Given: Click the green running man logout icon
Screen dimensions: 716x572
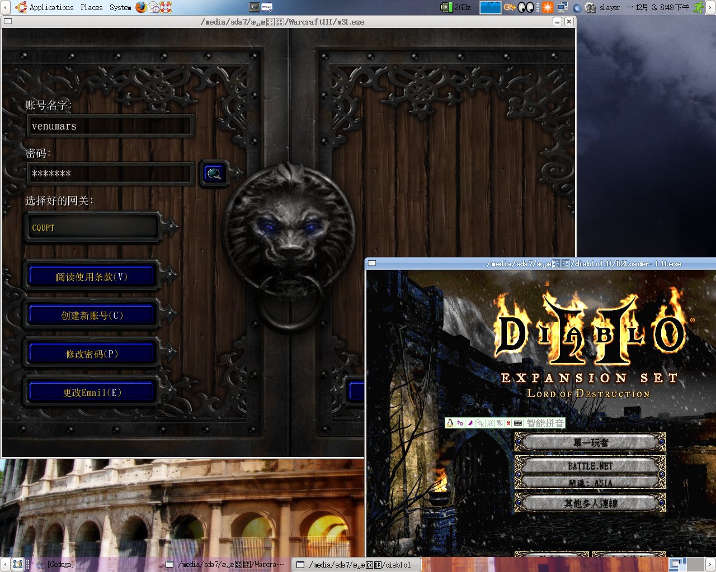Looking at the screenshot, I should coord(699,7).
